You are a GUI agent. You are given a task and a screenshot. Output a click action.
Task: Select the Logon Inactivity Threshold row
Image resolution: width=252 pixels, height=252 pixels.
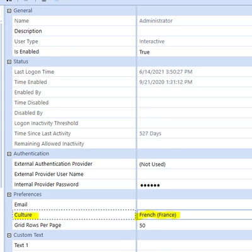pos(132,123)
